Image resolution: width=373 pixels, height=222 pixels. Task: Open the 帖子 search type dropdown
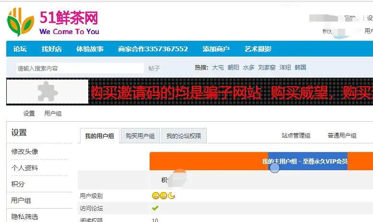(x=154, y=68)
